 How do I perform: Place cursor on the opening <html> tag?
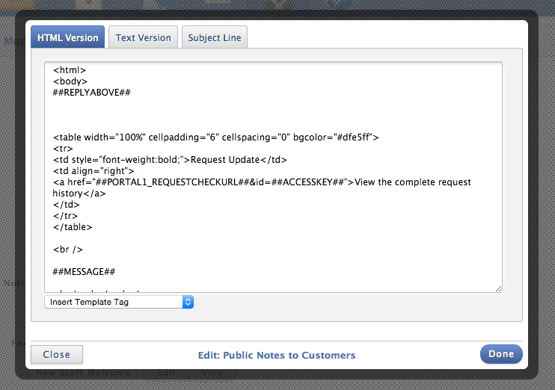[70, 69]
